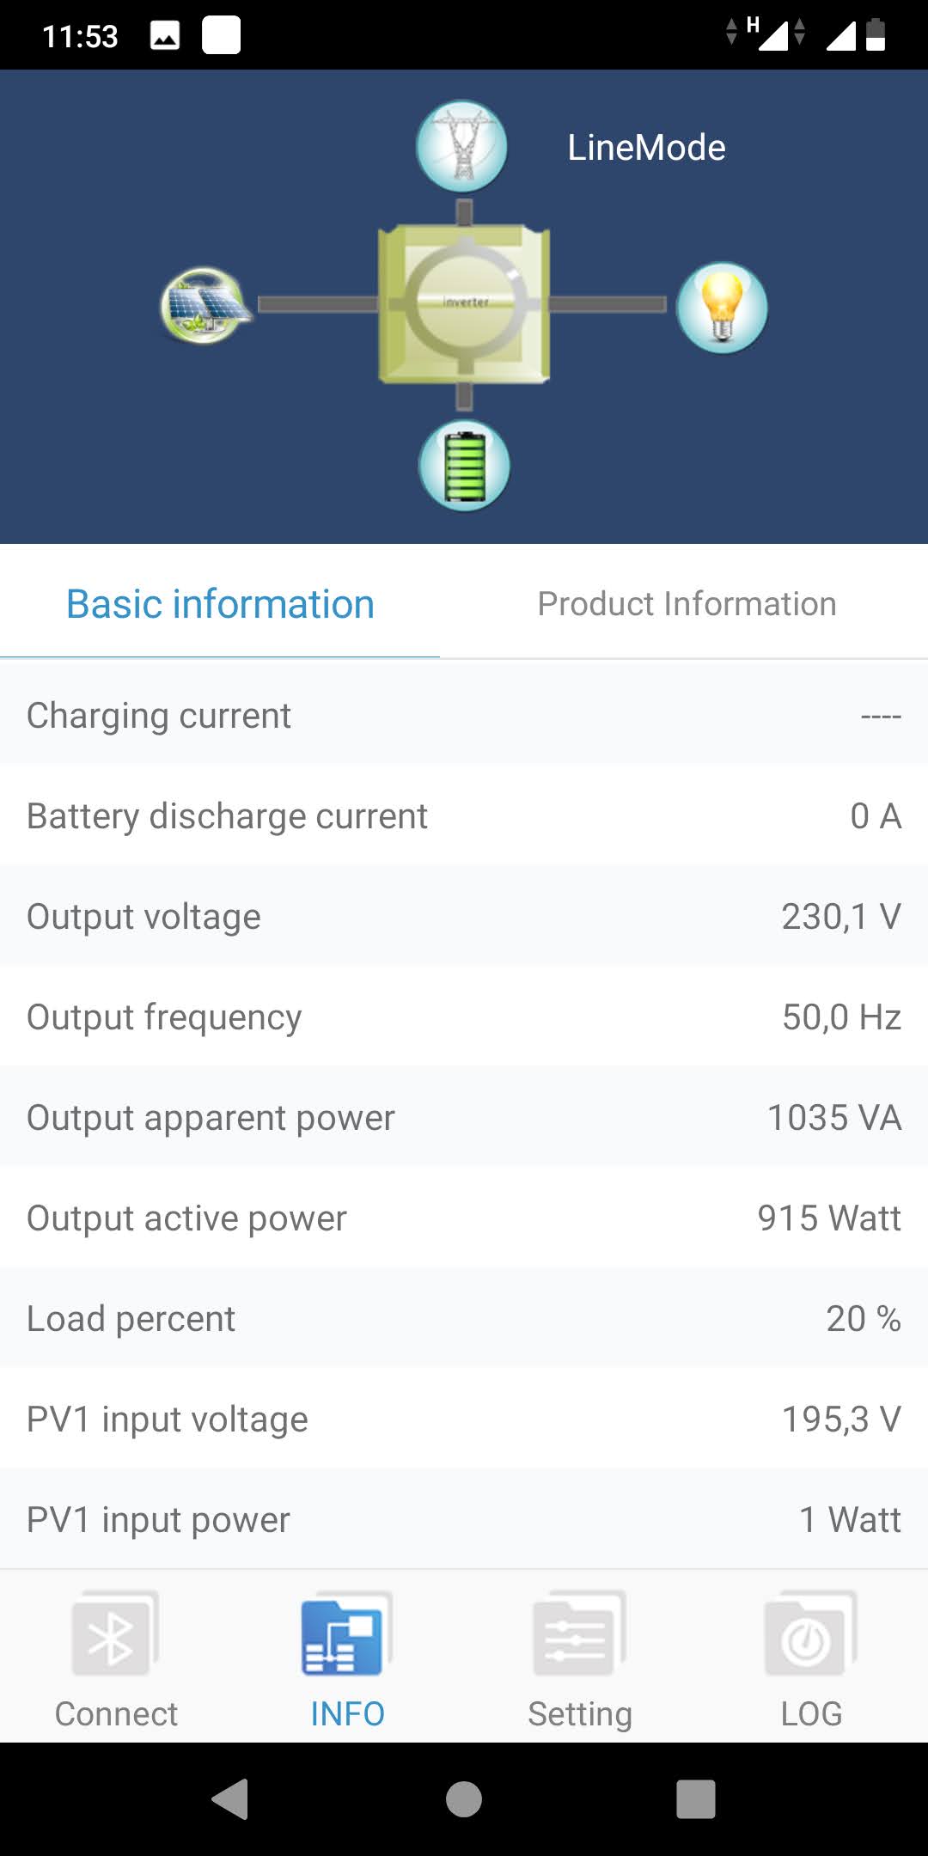Tap the light bulb load icon
Screen dimensions: 928x1856
(722, 308)
